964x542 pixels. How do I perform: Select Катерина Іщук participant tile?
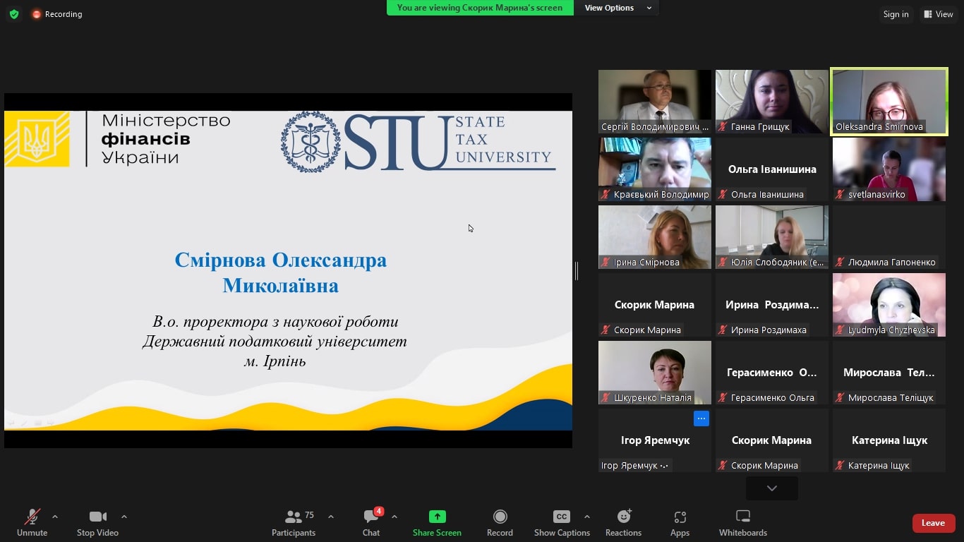889,440
